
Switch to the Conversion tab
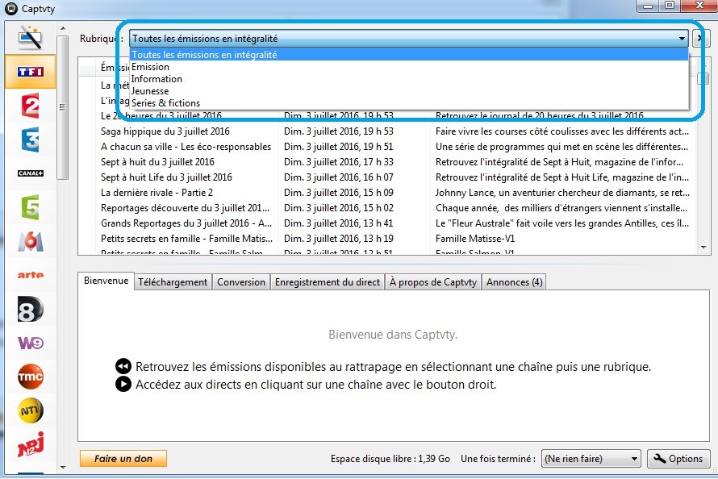click(241, 281)
